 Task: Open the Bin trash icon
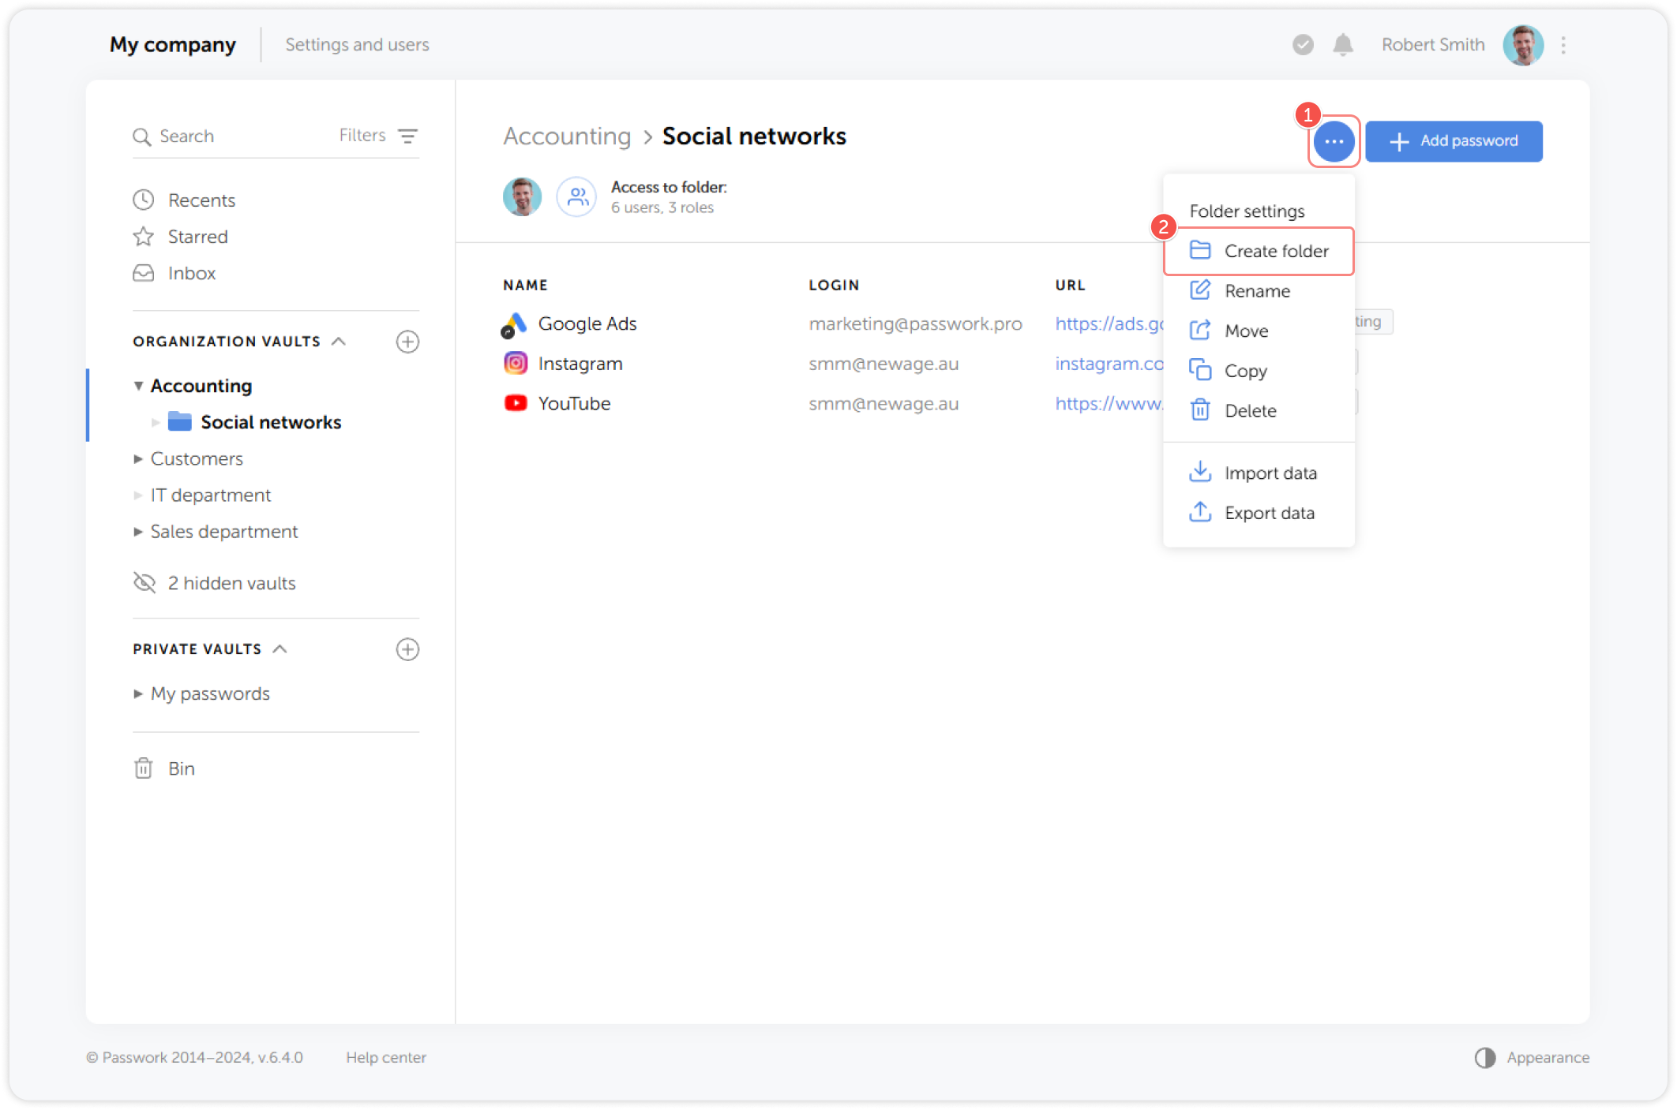click(143, 768)
